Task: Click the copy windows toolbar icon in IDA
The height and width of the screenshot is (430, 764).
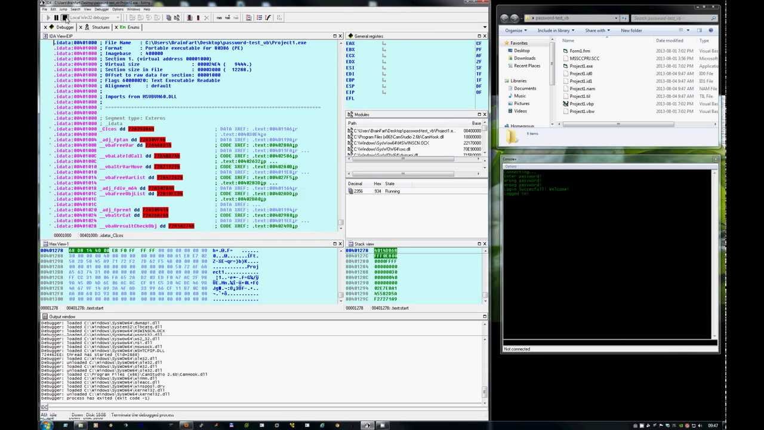Action: pyautogui.click(x=169, y=18)
